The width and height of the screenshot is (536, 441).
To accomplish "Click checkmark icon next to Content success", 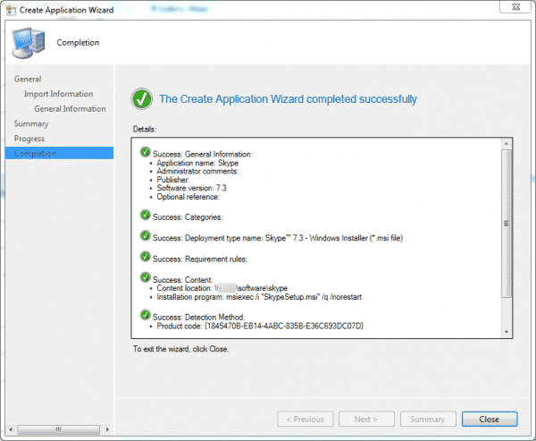I will [146, 277].
